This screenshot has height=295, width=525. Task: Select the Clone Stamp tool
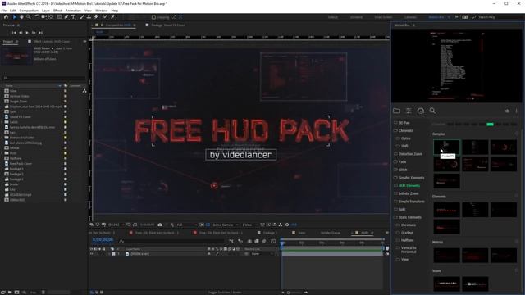pos(89,16)
